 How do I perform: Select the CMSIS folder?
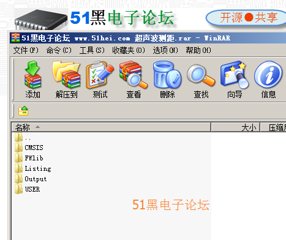pyautogui.click(x=29, y=148)
